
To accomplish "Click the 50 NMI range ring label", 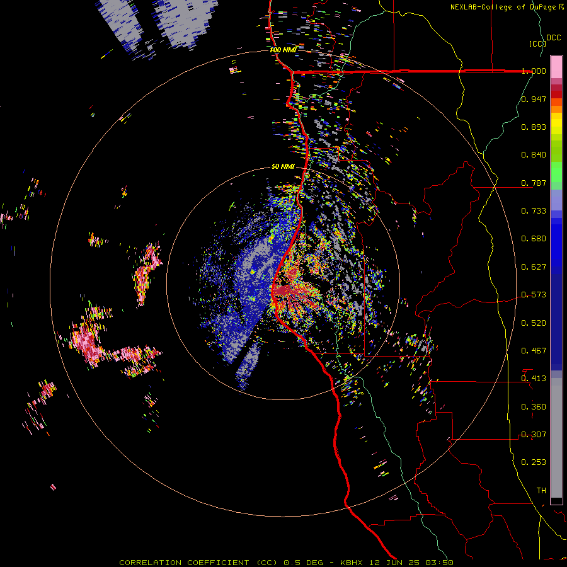I will pyautogui.click(x=283, y=166).
